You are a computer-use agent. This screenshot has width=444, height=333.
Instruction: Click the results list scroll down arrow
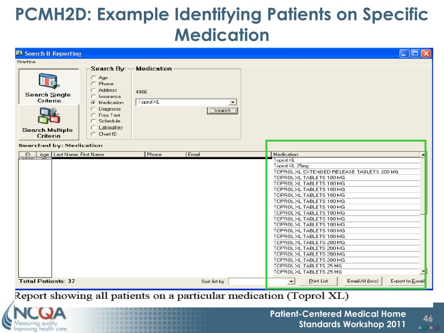point(423,271)
